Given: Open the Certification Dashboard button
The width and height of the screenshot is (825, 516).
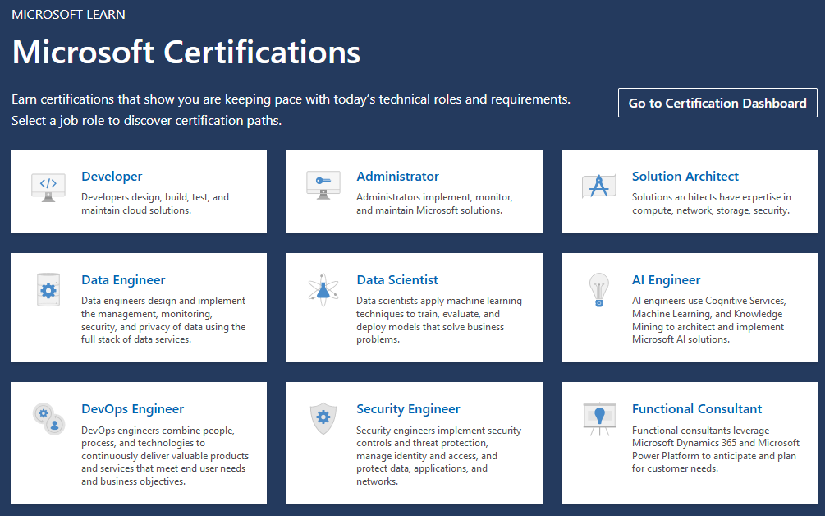Looking at the screenshot, I should tap(717, 103).
